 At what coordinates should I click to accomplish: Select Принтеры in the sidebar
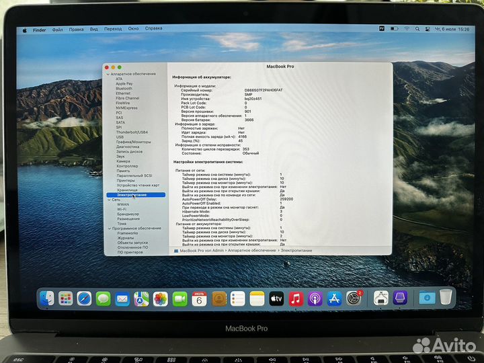(126, 180)
